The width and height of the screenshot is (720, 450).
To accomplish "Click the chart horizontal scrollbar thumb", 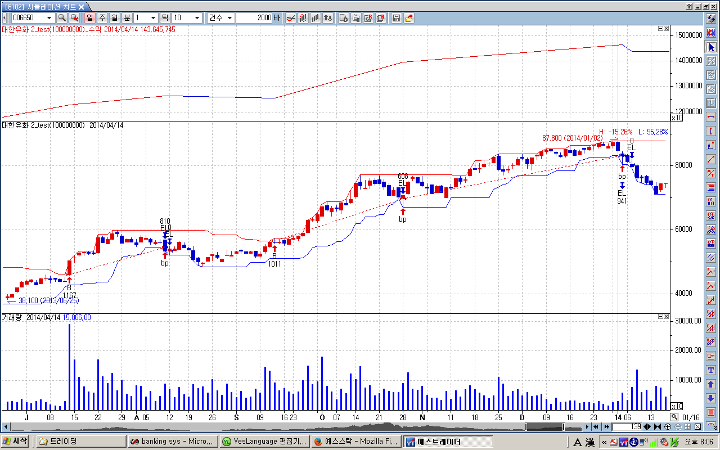I will tap(544, 426).
